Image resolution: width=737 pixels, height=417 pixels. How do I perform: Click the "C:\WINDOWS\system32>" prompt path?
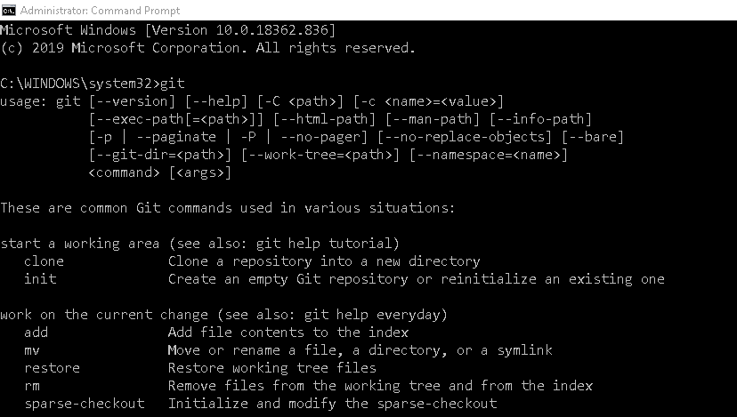(x=77, y=84)
